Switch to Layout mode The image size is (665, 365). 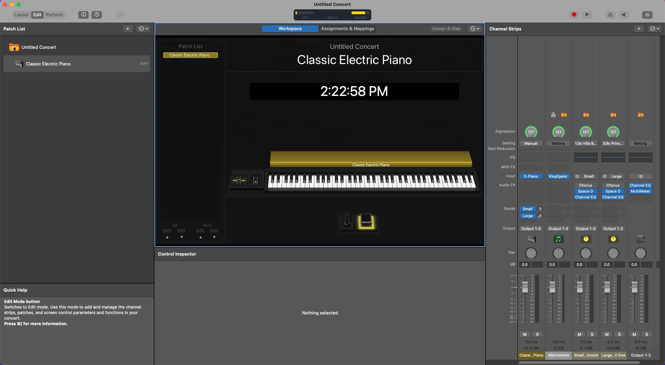(x=21, y=15)
